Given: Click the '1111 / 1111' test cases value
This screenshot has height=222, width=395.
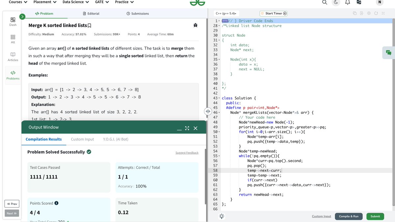Looking at the screenshot, I should point(44,177).
